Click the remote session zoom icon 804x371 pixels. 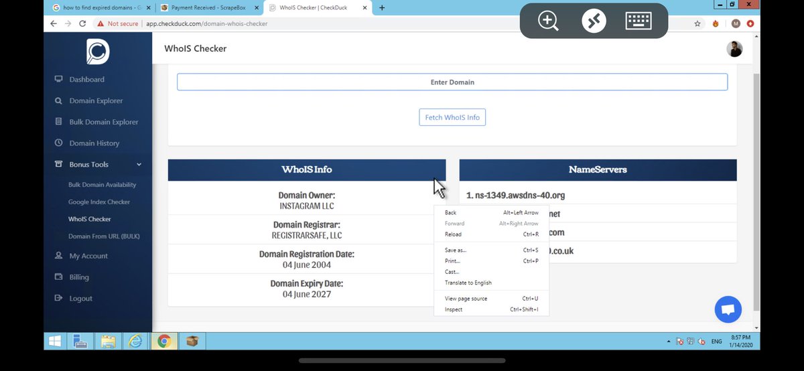(x=548, y=21)
